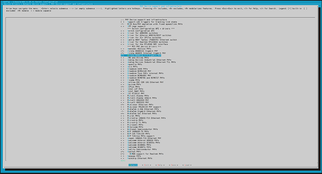Select Onsemi 10BASE-T1S Ethernet PHY
The image size is (322, 174).
[x=141, y=138]
